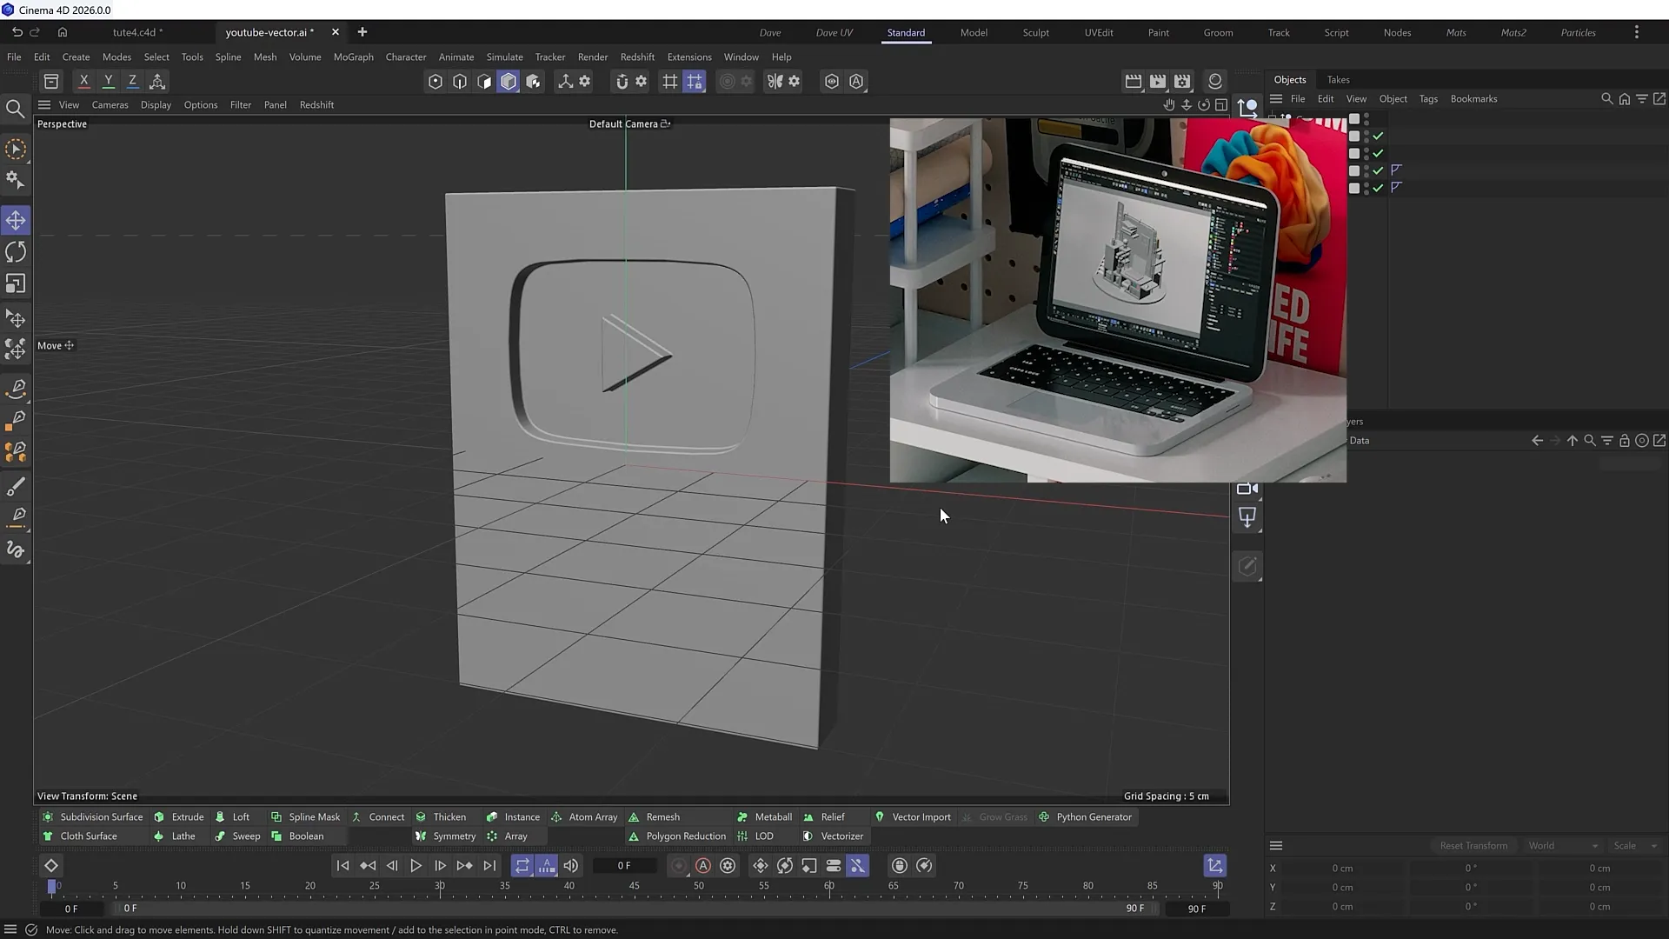The width and height of the screenshot is (1669, 939).
Task: Toggle sound playback speaker icon
Action: [571, 865]
